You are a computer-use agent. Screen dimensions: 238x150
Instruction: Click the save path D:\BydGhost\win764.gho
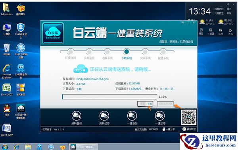point(92,79)
